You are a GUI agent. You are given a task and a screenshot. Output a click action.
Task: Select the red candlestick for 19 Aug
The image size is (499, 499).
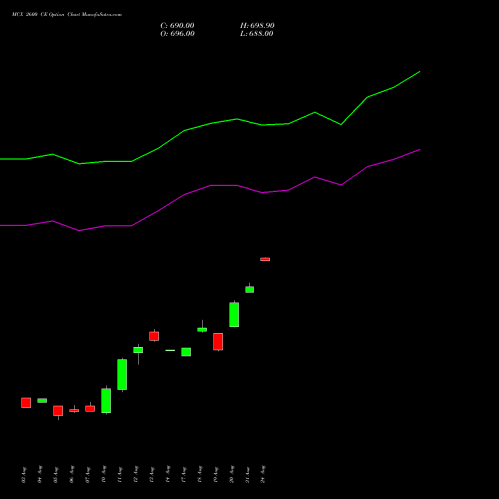[218, 342]
